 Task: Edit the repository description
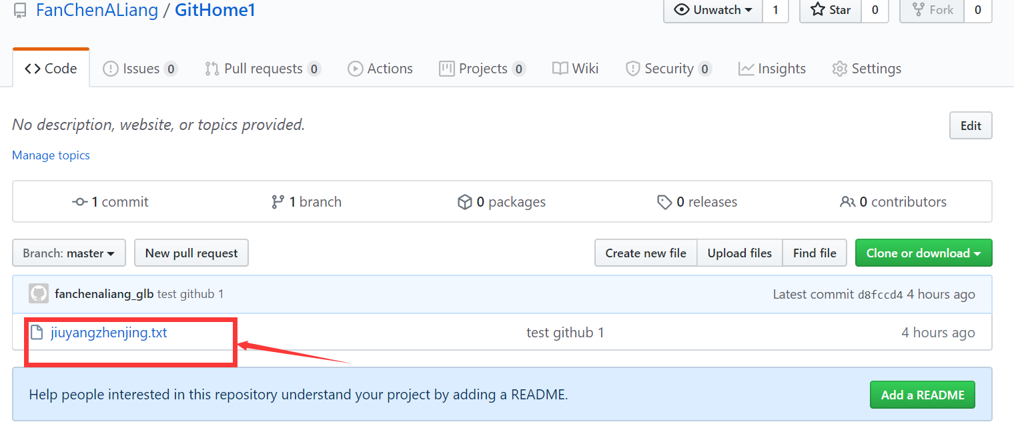[971, 126]
